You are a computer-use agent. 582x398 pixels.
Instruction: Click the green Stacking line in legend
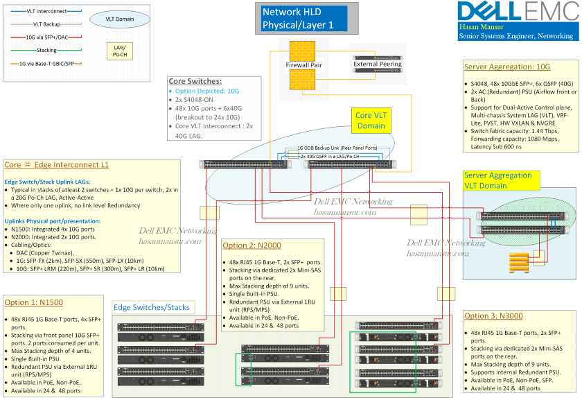pyautogui.click(x=46, y=50)
